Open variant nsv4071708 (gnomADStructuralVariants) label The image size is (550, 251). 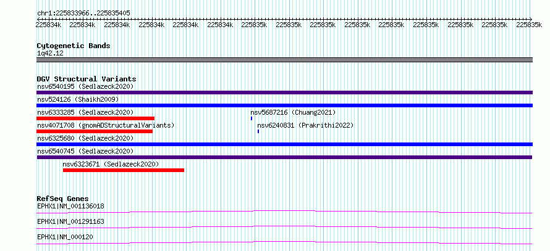coord(106,125)
